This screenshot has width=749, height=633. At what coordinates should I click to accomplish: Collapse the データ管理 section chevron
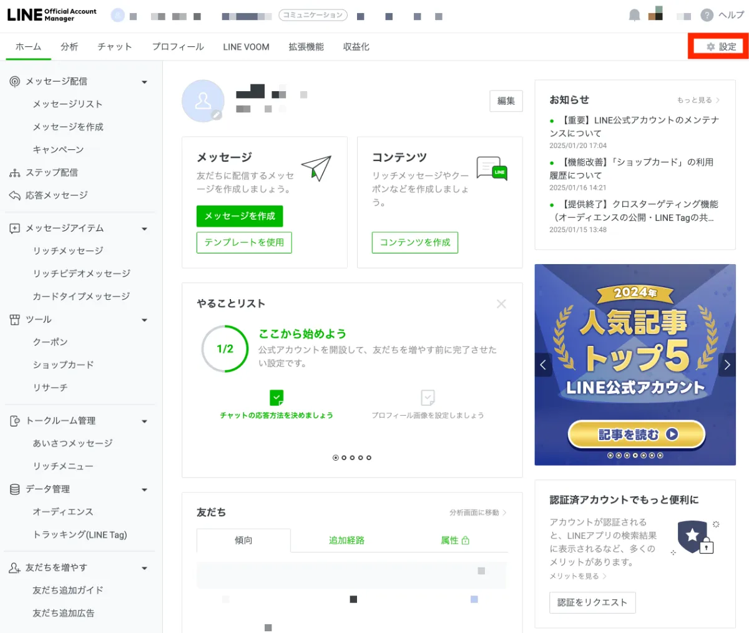[144, 489]
